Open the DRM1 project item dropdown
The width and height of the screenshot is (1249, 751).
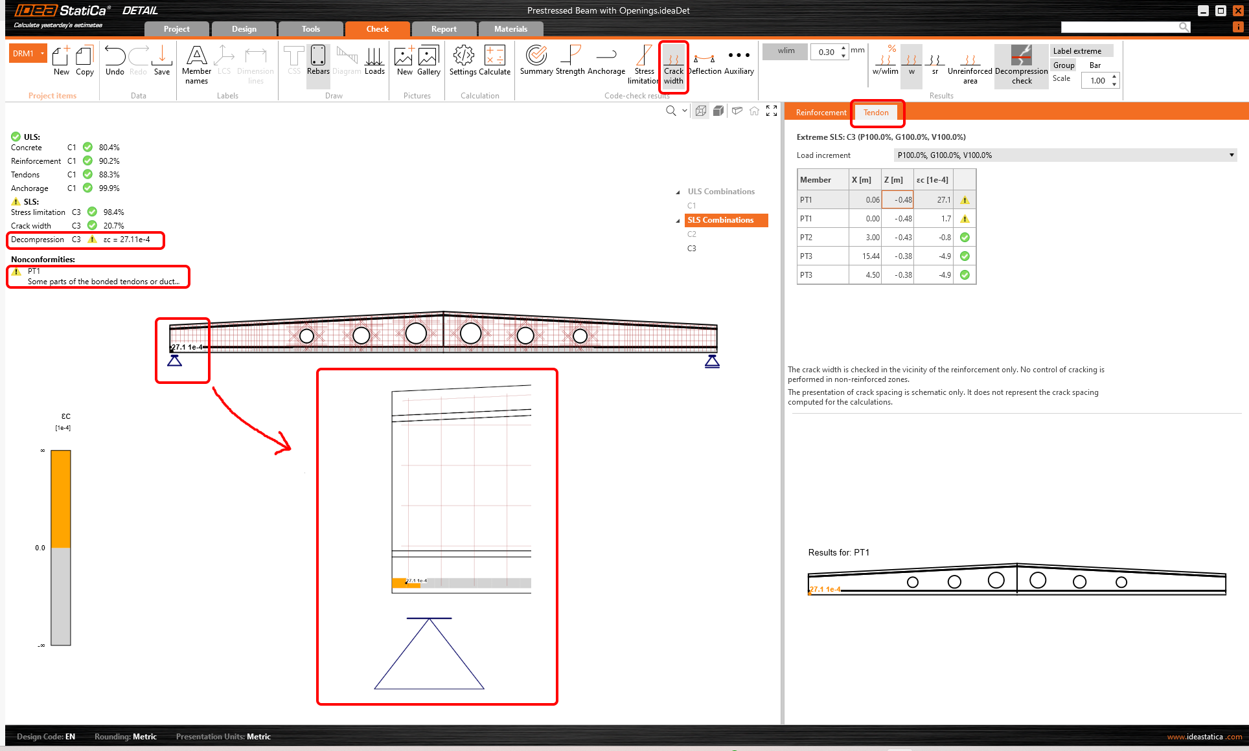(x=43, y=54)
